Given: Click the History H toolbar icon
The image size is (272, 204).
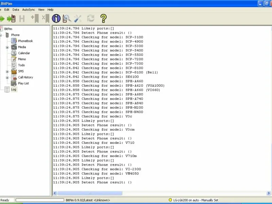Looking at the screenshot, I should point(22,19).
